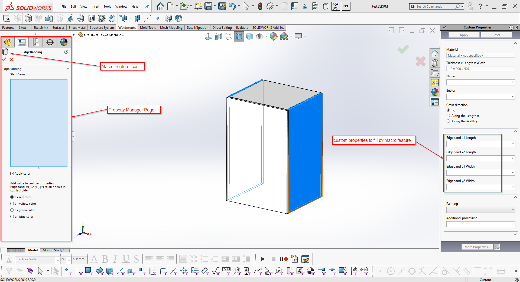Image resolution: width=520 pixels, height=282 pixels.
Task: Open the Options gear in toolbar
Action: (270, 6)
